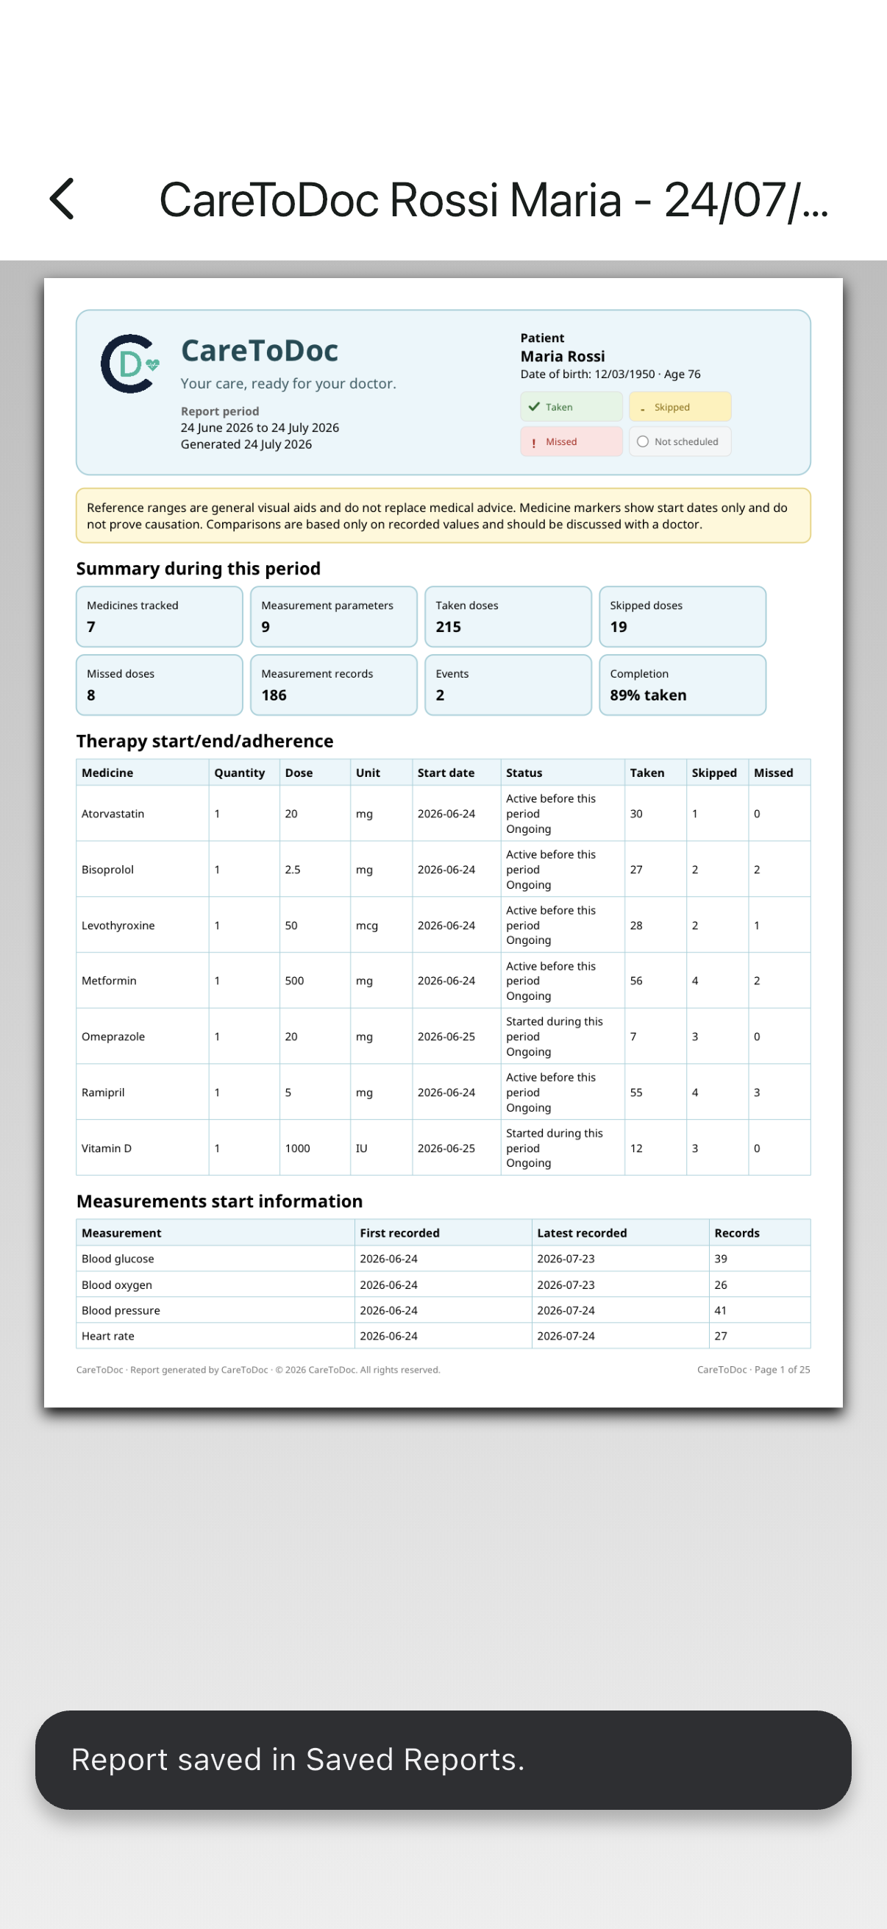
Task: Click the Bisoprolol row name
Action: 107,870
